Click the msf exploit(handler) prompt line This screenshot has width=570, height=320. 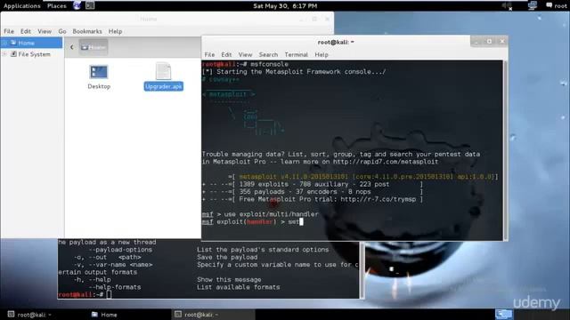252,221
